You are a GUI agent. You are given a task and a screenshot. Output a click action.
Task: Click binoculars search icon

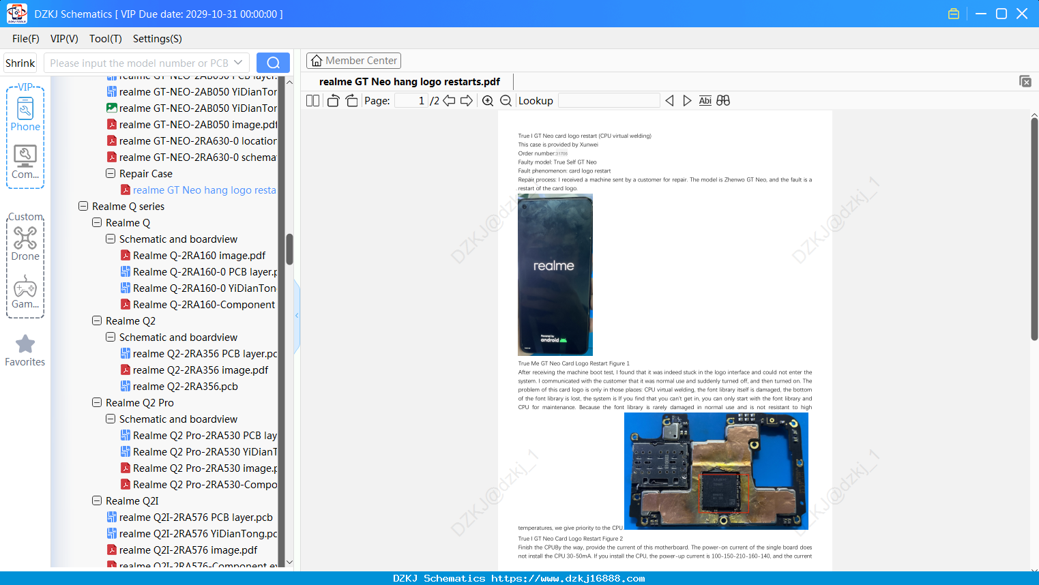click(x=723, y=101)
